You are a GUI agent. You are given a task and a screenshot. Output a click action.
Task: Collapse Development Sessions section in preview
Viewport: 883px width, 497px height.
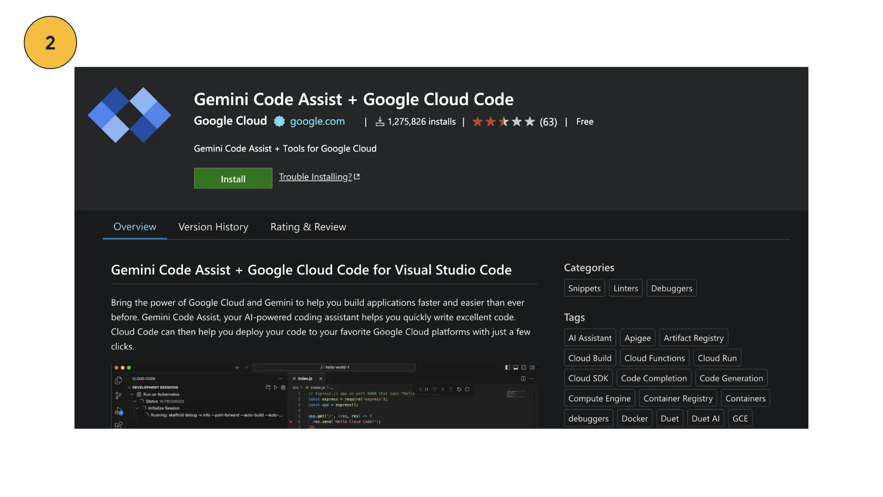(129, 387)
